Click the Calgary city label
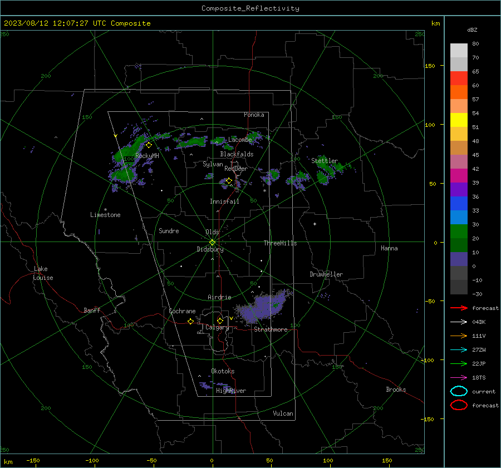501x468 pixels. (x=217, y=327)
